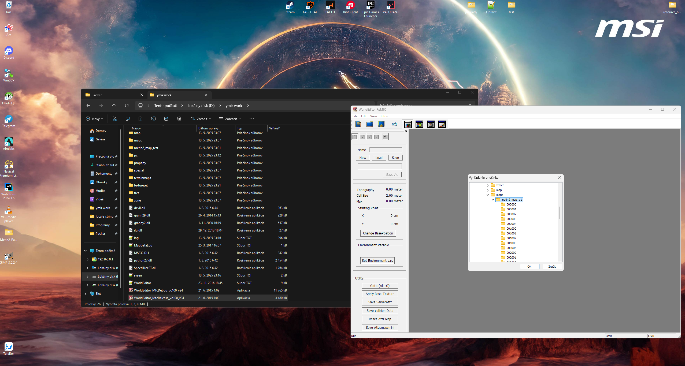Screen dimensions: 685x366
Task: Expand the fffect folder in tree
Action: 488,185
